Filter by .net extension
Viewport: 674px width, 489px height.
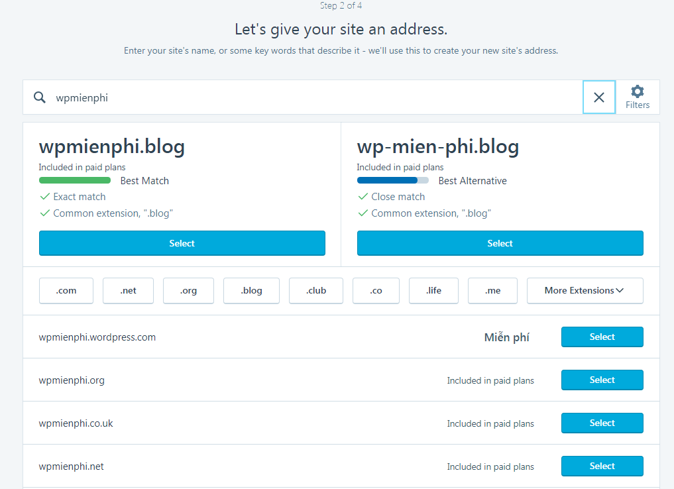[129, 290]
